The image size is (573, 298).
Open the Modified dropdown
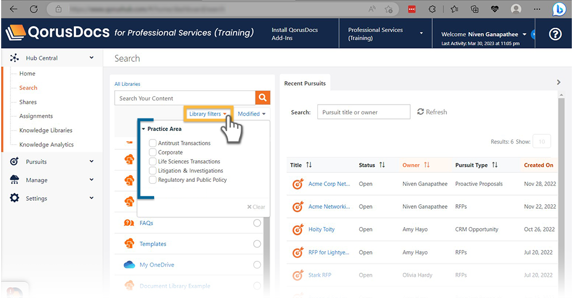[252, 114]
